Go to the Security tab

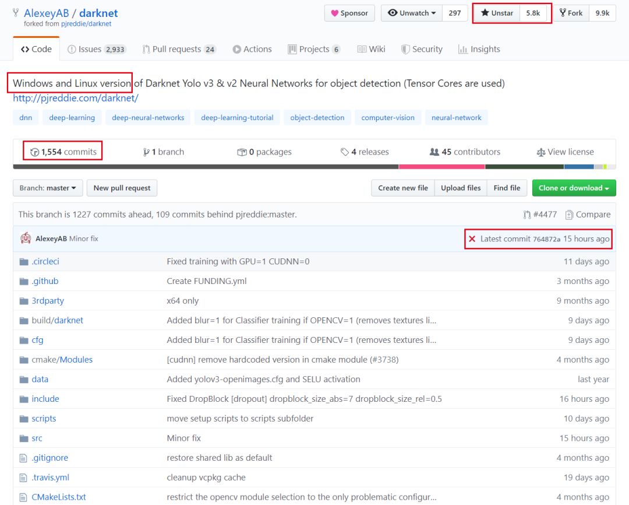pos(422,49)
